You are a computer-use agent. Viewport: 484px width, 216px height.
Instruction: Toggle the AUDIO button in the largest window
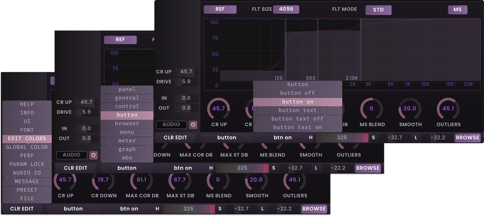tap(171, 125)
